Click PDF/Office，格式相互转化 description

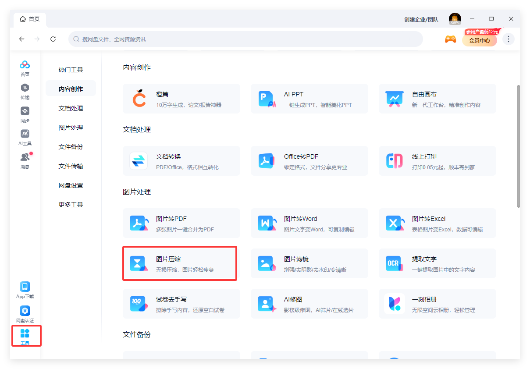coord(187,167)
